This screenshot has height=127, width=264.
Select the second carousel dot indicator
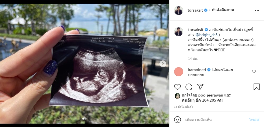coord(86,119)
